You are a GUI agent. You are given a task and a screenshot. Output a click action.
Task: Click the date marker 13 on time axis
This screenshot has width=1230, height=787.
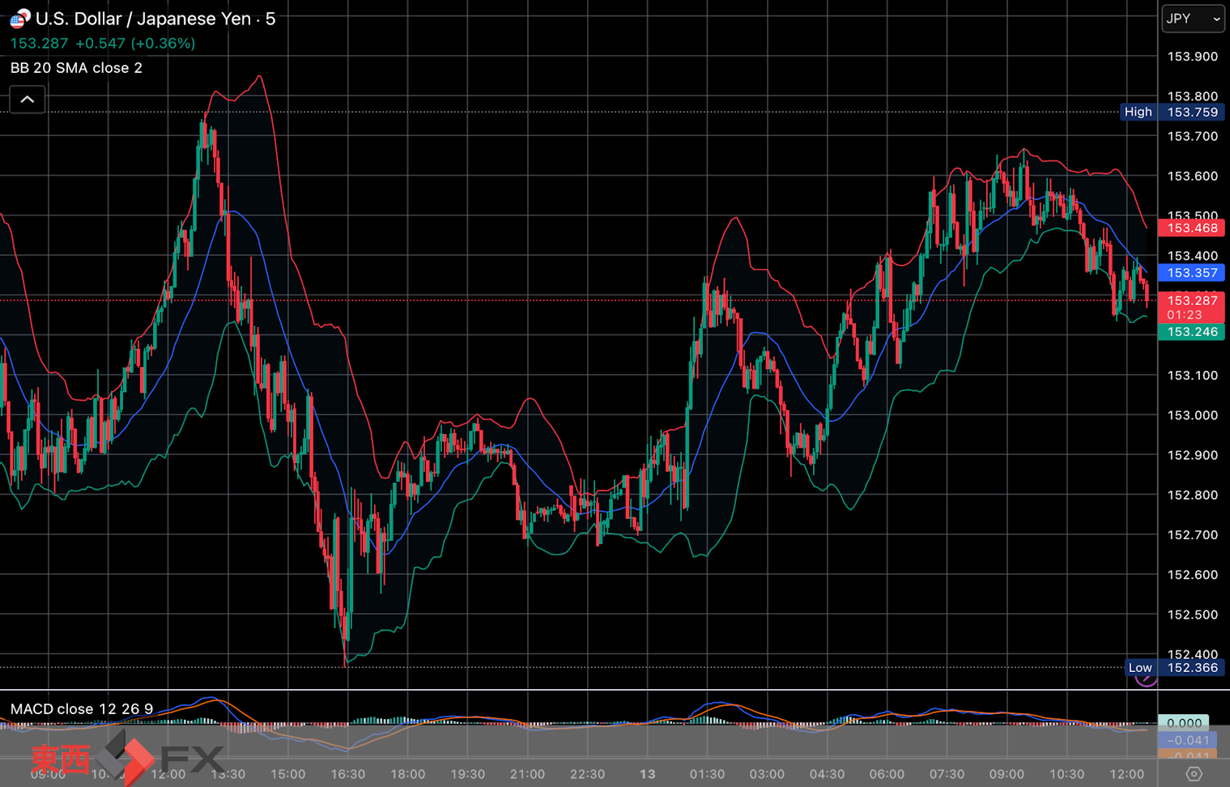(x=647, y=774)
